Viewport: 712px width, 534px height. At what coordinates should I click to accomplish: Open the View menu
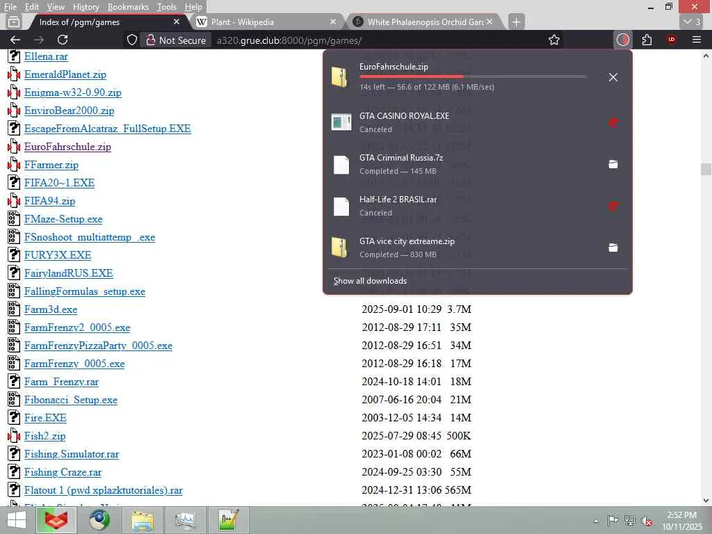(x=56, y=7)
